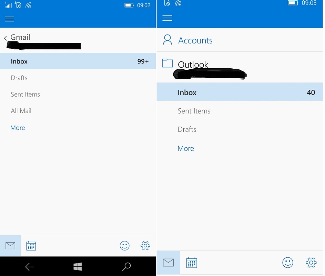Tap the battery icon at 09:02
325x276 pixels.
click(x=129, y=5)
